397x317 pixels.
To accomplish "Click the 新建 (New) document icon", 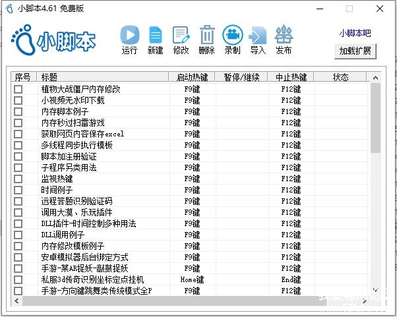I will pyautogui.click(x=155, y=35).
